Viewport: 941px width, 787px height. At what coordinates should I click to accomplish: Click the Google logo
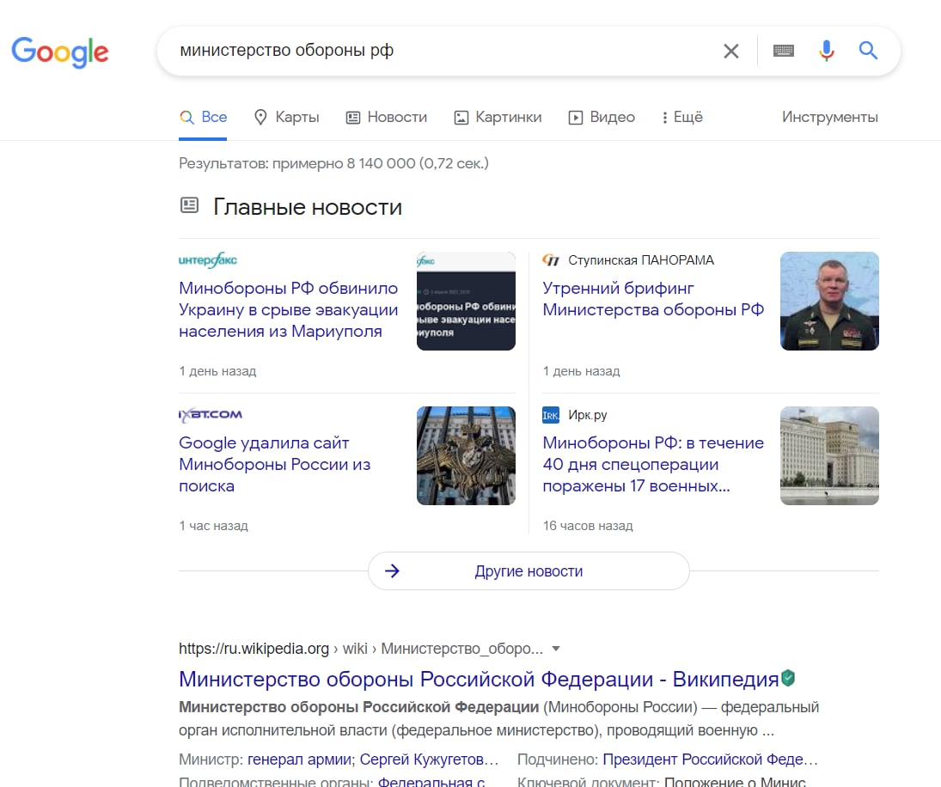coord(60,52)
